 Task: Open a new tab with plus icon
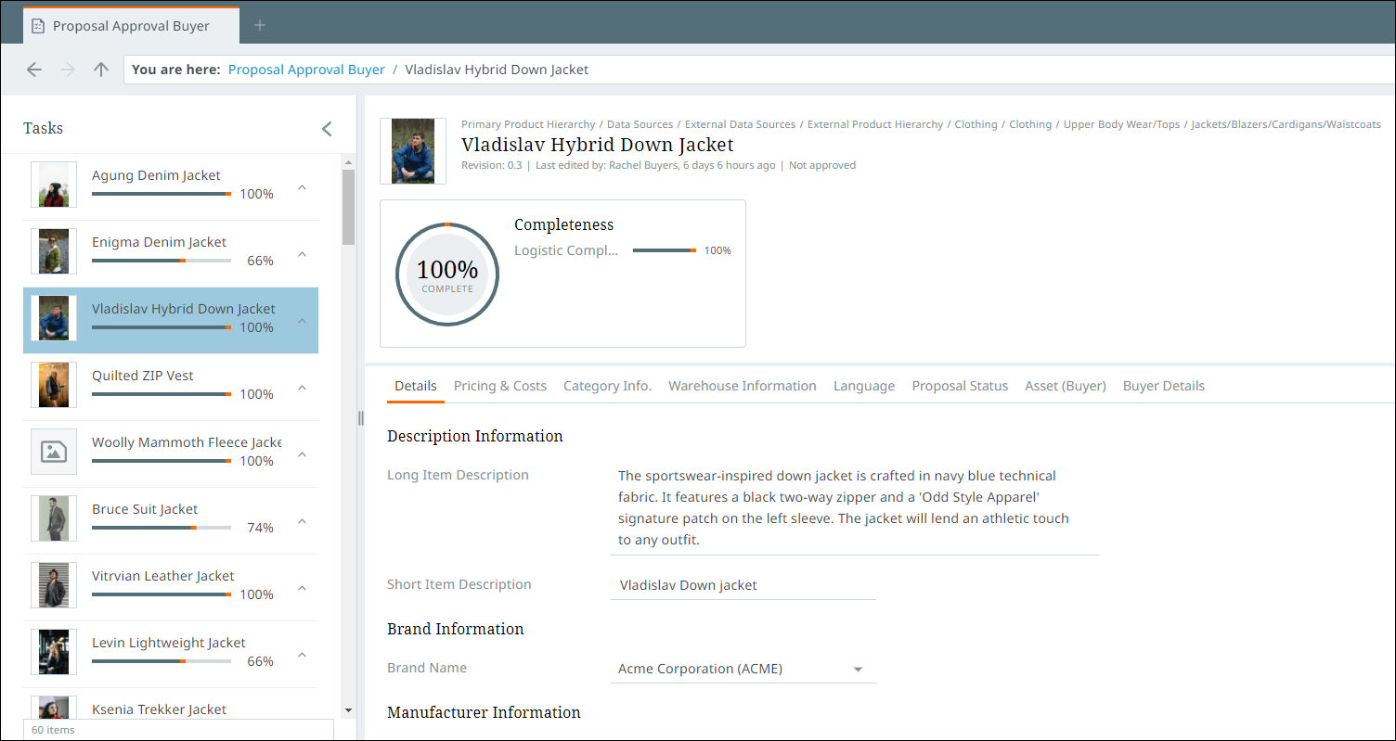(x=260, y=25)
